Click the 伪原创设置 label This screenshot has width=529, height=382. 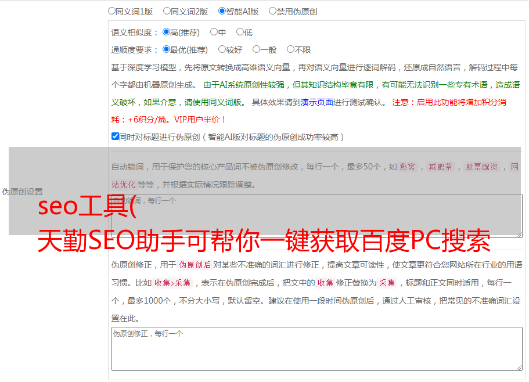(22, 192)
